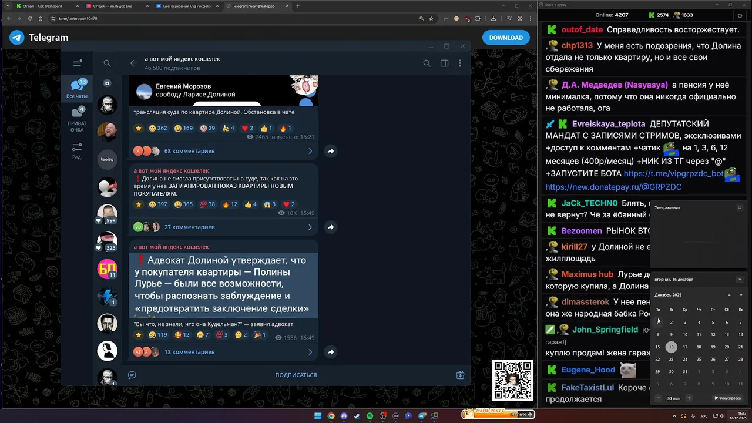Select December 25 in the calendar
This screenshot has height=423, width=752.
[x=699, y=359]
